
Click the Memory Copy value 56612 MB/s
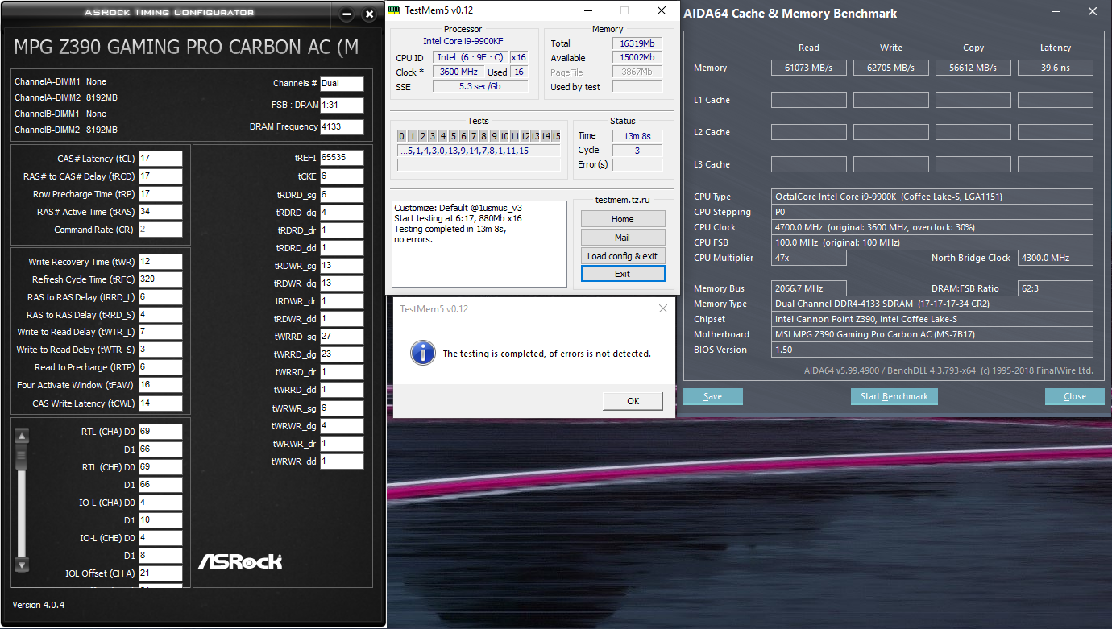click(973, 68)
